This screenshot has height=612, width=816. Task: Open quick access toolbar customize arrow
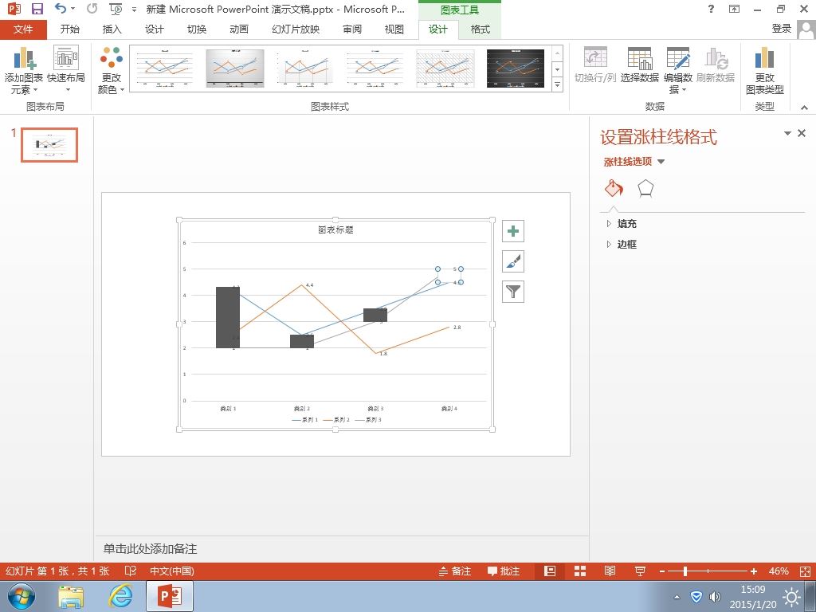coord(134,10)
